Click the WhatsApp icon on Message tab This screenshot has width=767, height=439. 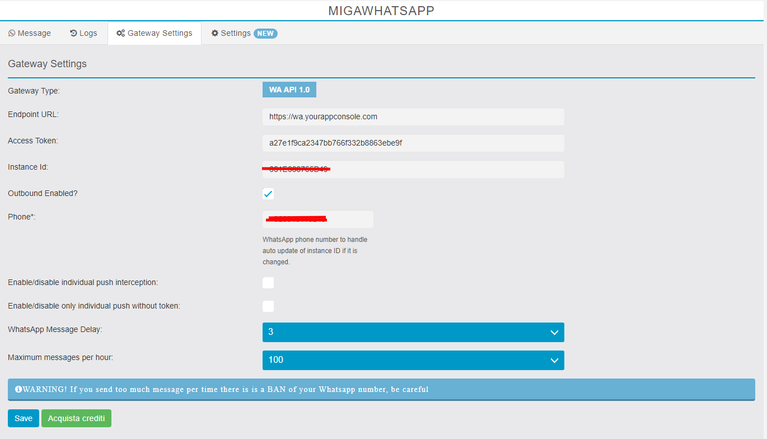(12, 34)
